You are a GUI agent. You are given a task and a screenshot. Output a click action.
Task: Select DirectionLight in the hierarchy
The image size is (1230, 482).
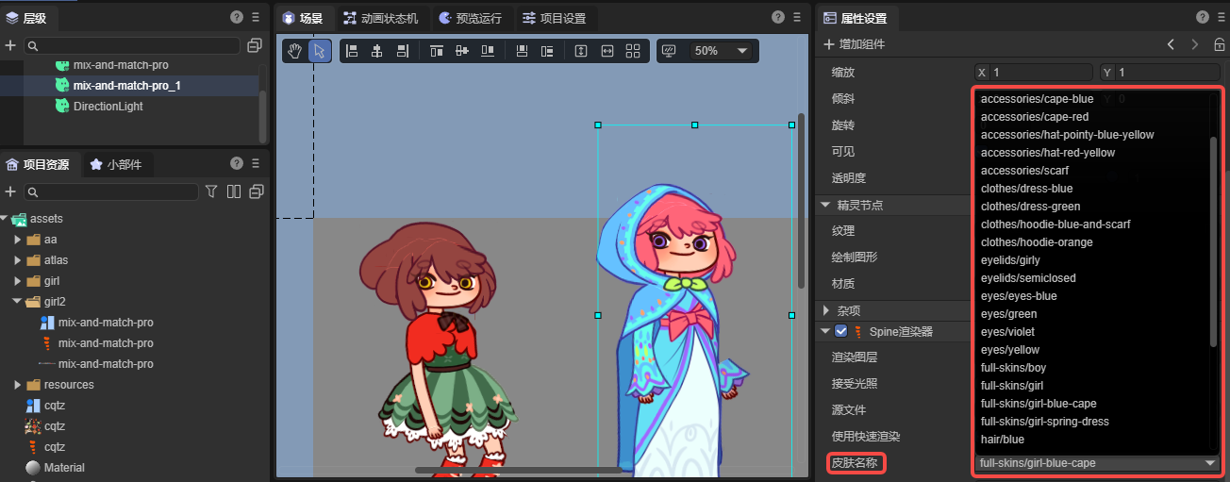click(108, 107)
